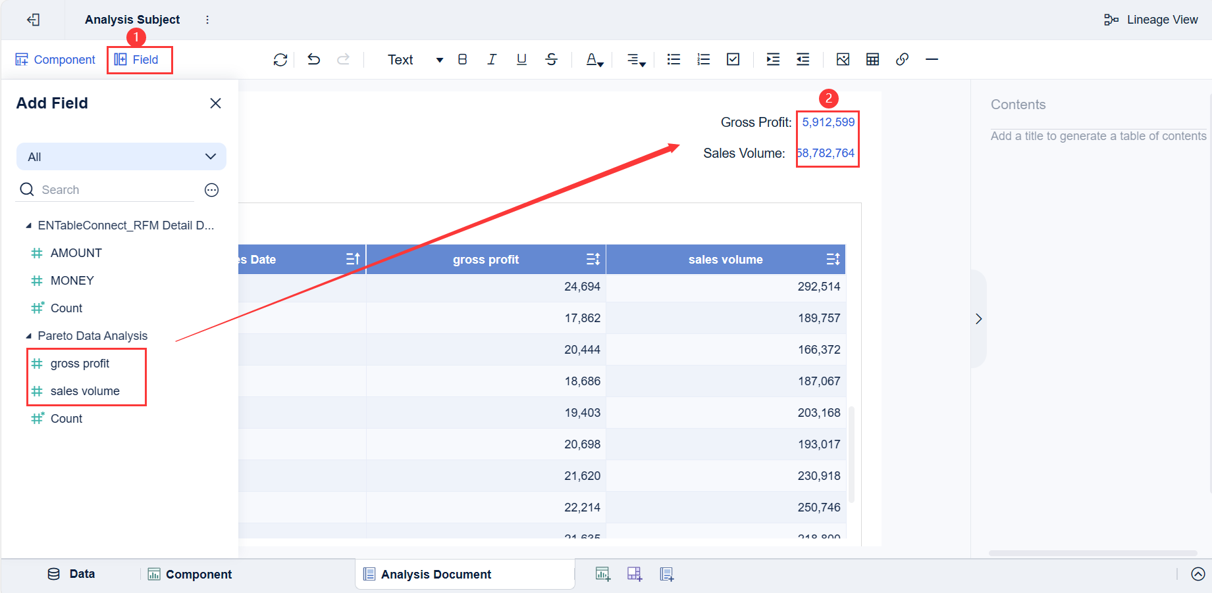Click the Field button
This screenshot has height=593, width=1212.
(x=140, y=59)
